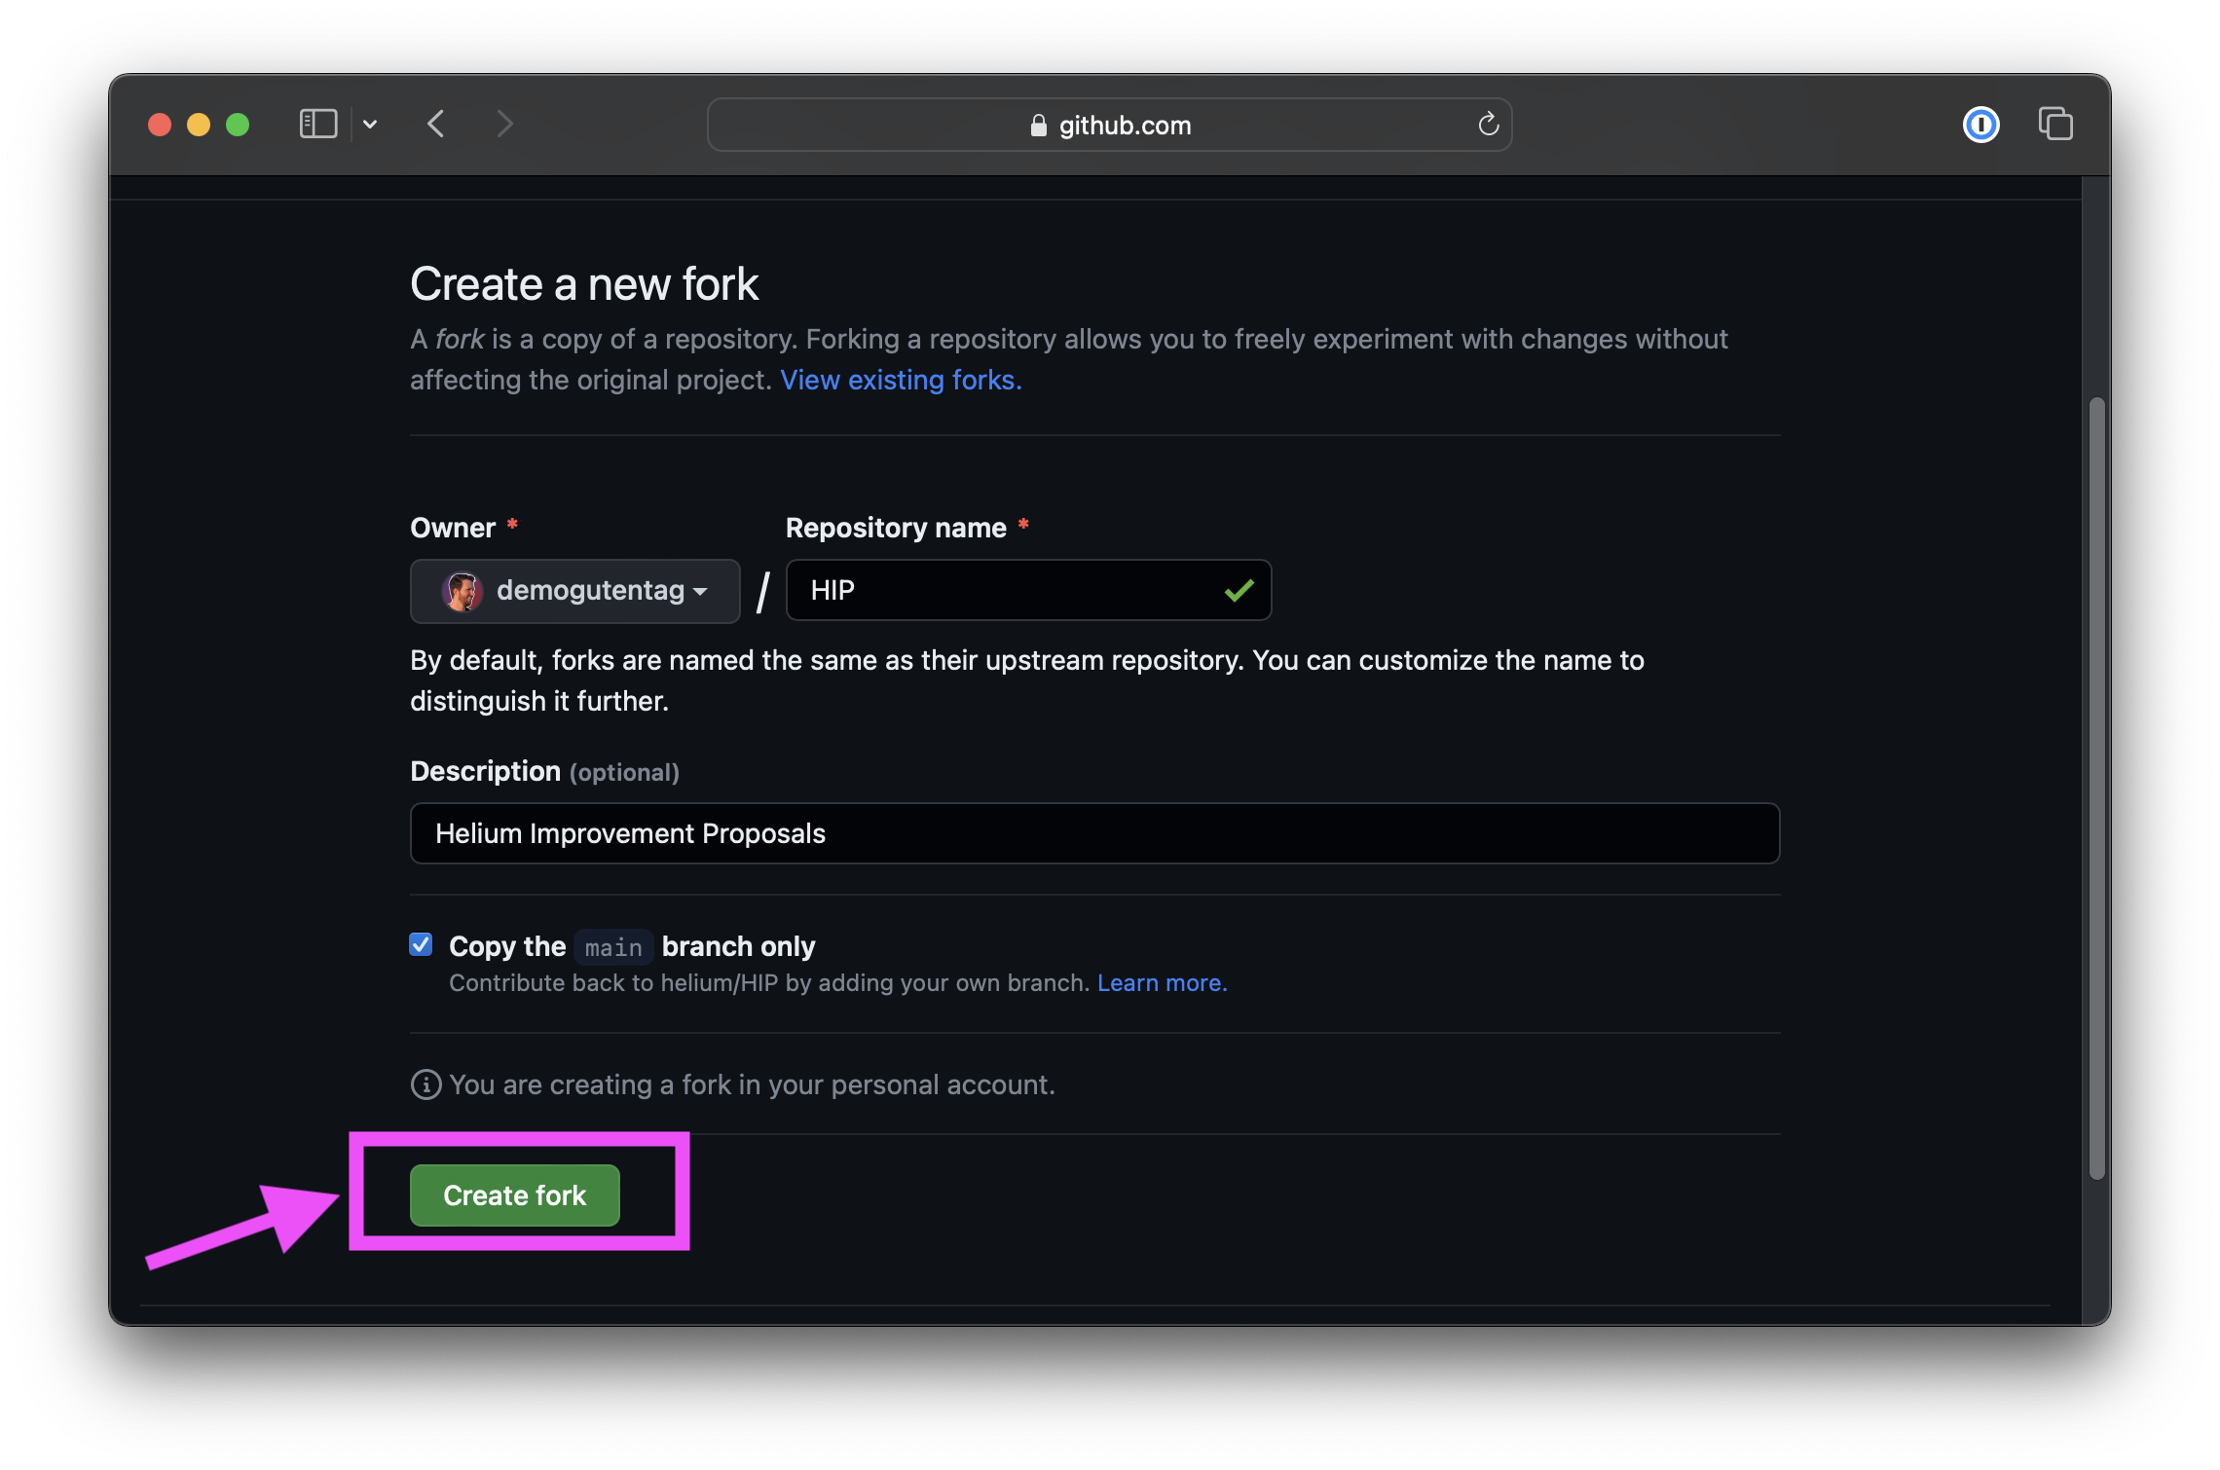Show the tab overview icon
The width and height of the screenshot is (2220, 1470).
(2055, 125)
